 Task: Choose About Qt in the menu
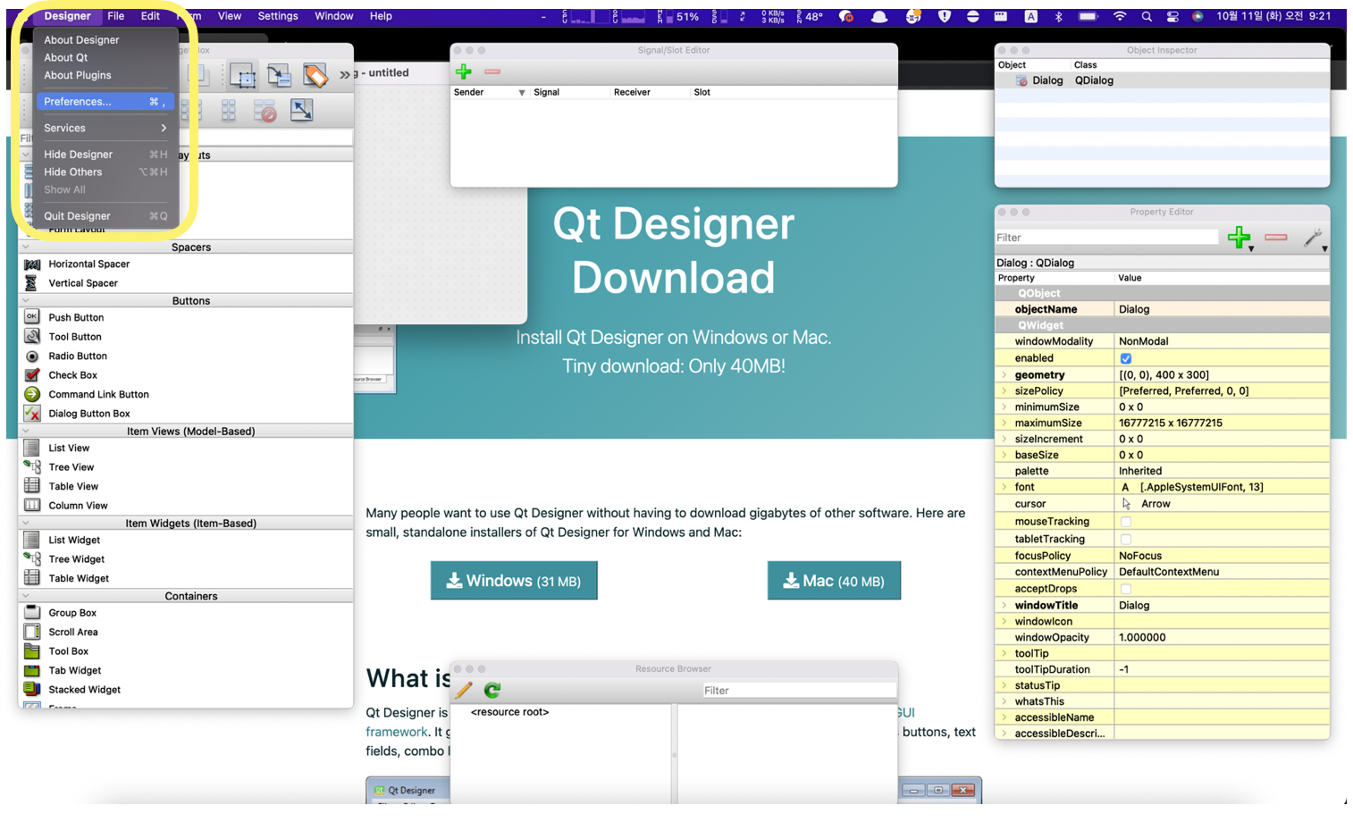pos(66,57)
